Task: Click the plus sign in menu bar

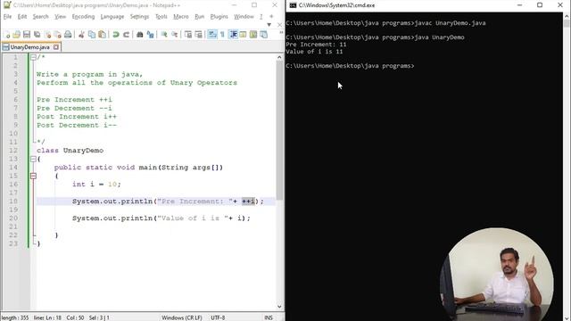Action: tap(271, 16)
